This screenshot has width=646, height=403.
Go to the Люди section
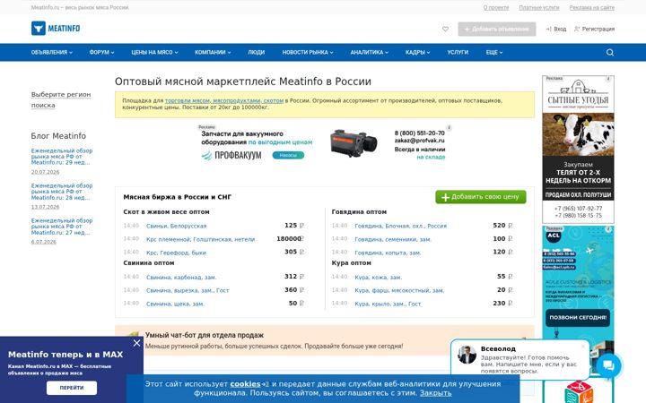257,52
